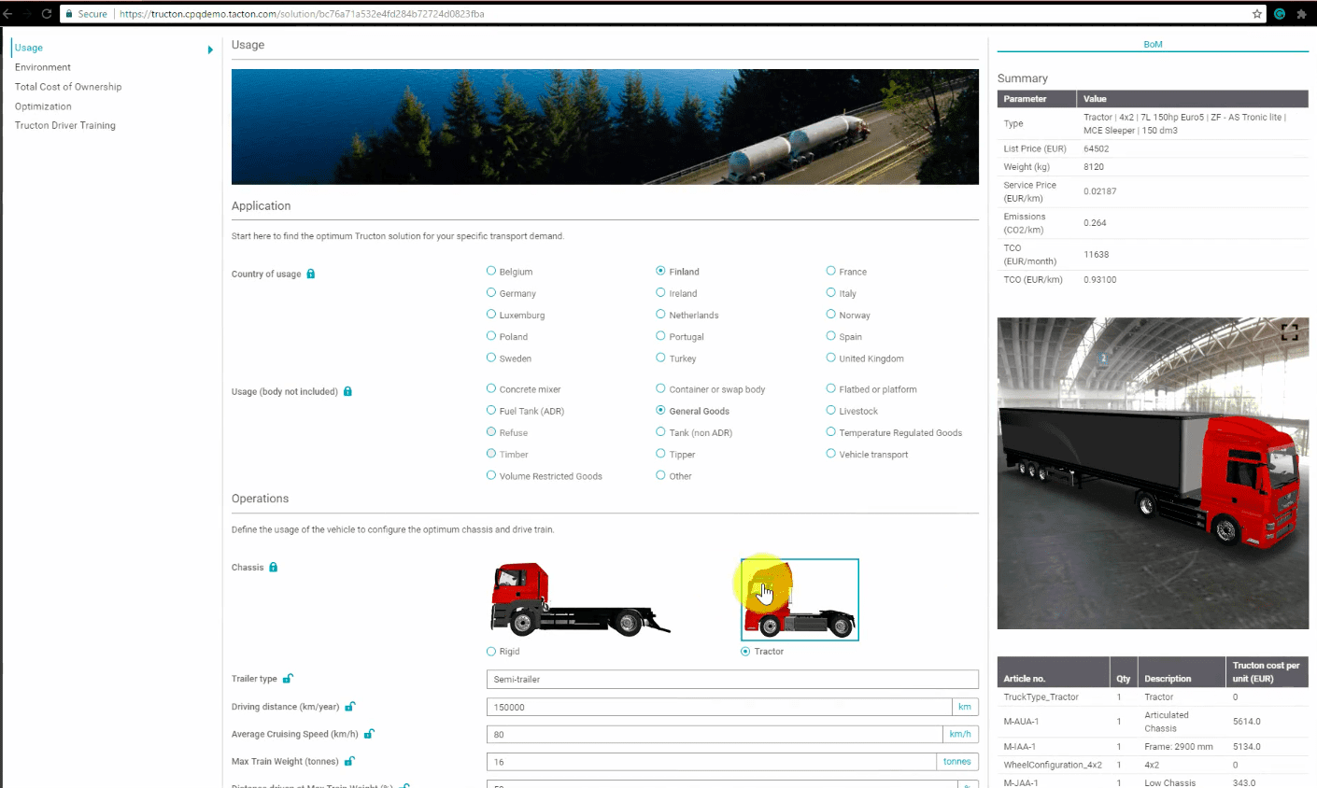Image resolution: width=1317 pixels, height=788 pixels.
Task: Toggle the lock icon beside Chassis
Action: [274, 567]
